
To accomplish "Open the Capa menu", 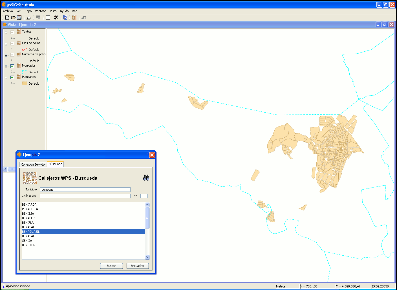I will click(x=28, y=11).
